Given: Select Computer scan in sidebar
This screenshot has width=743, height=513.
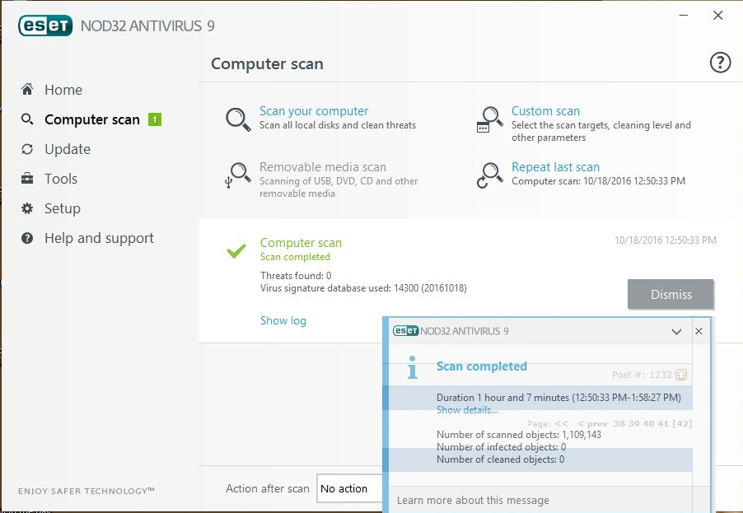Looking at the screenshot, I should coord(92,119).
